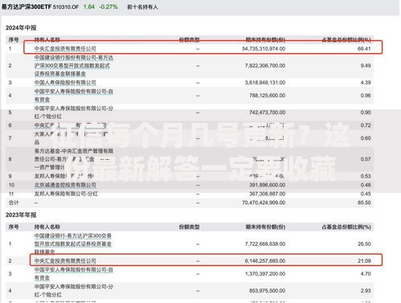This screenshot has height=303, width=401.
Task: Select ratio value 4.70
Action: coord(366,274)
